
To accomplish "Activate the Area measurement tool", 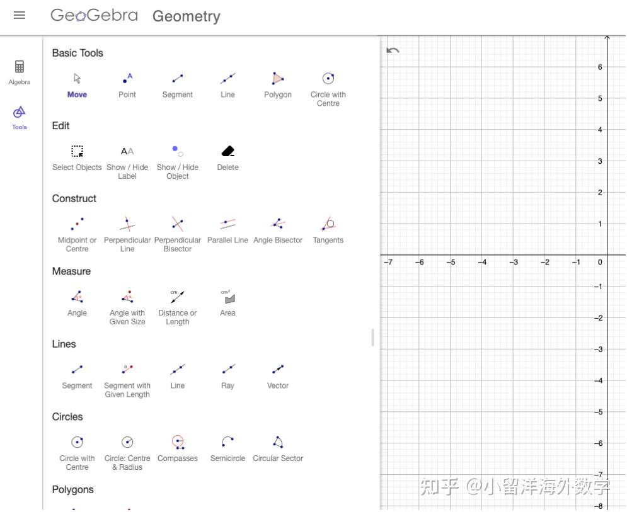I will [227, 301].
